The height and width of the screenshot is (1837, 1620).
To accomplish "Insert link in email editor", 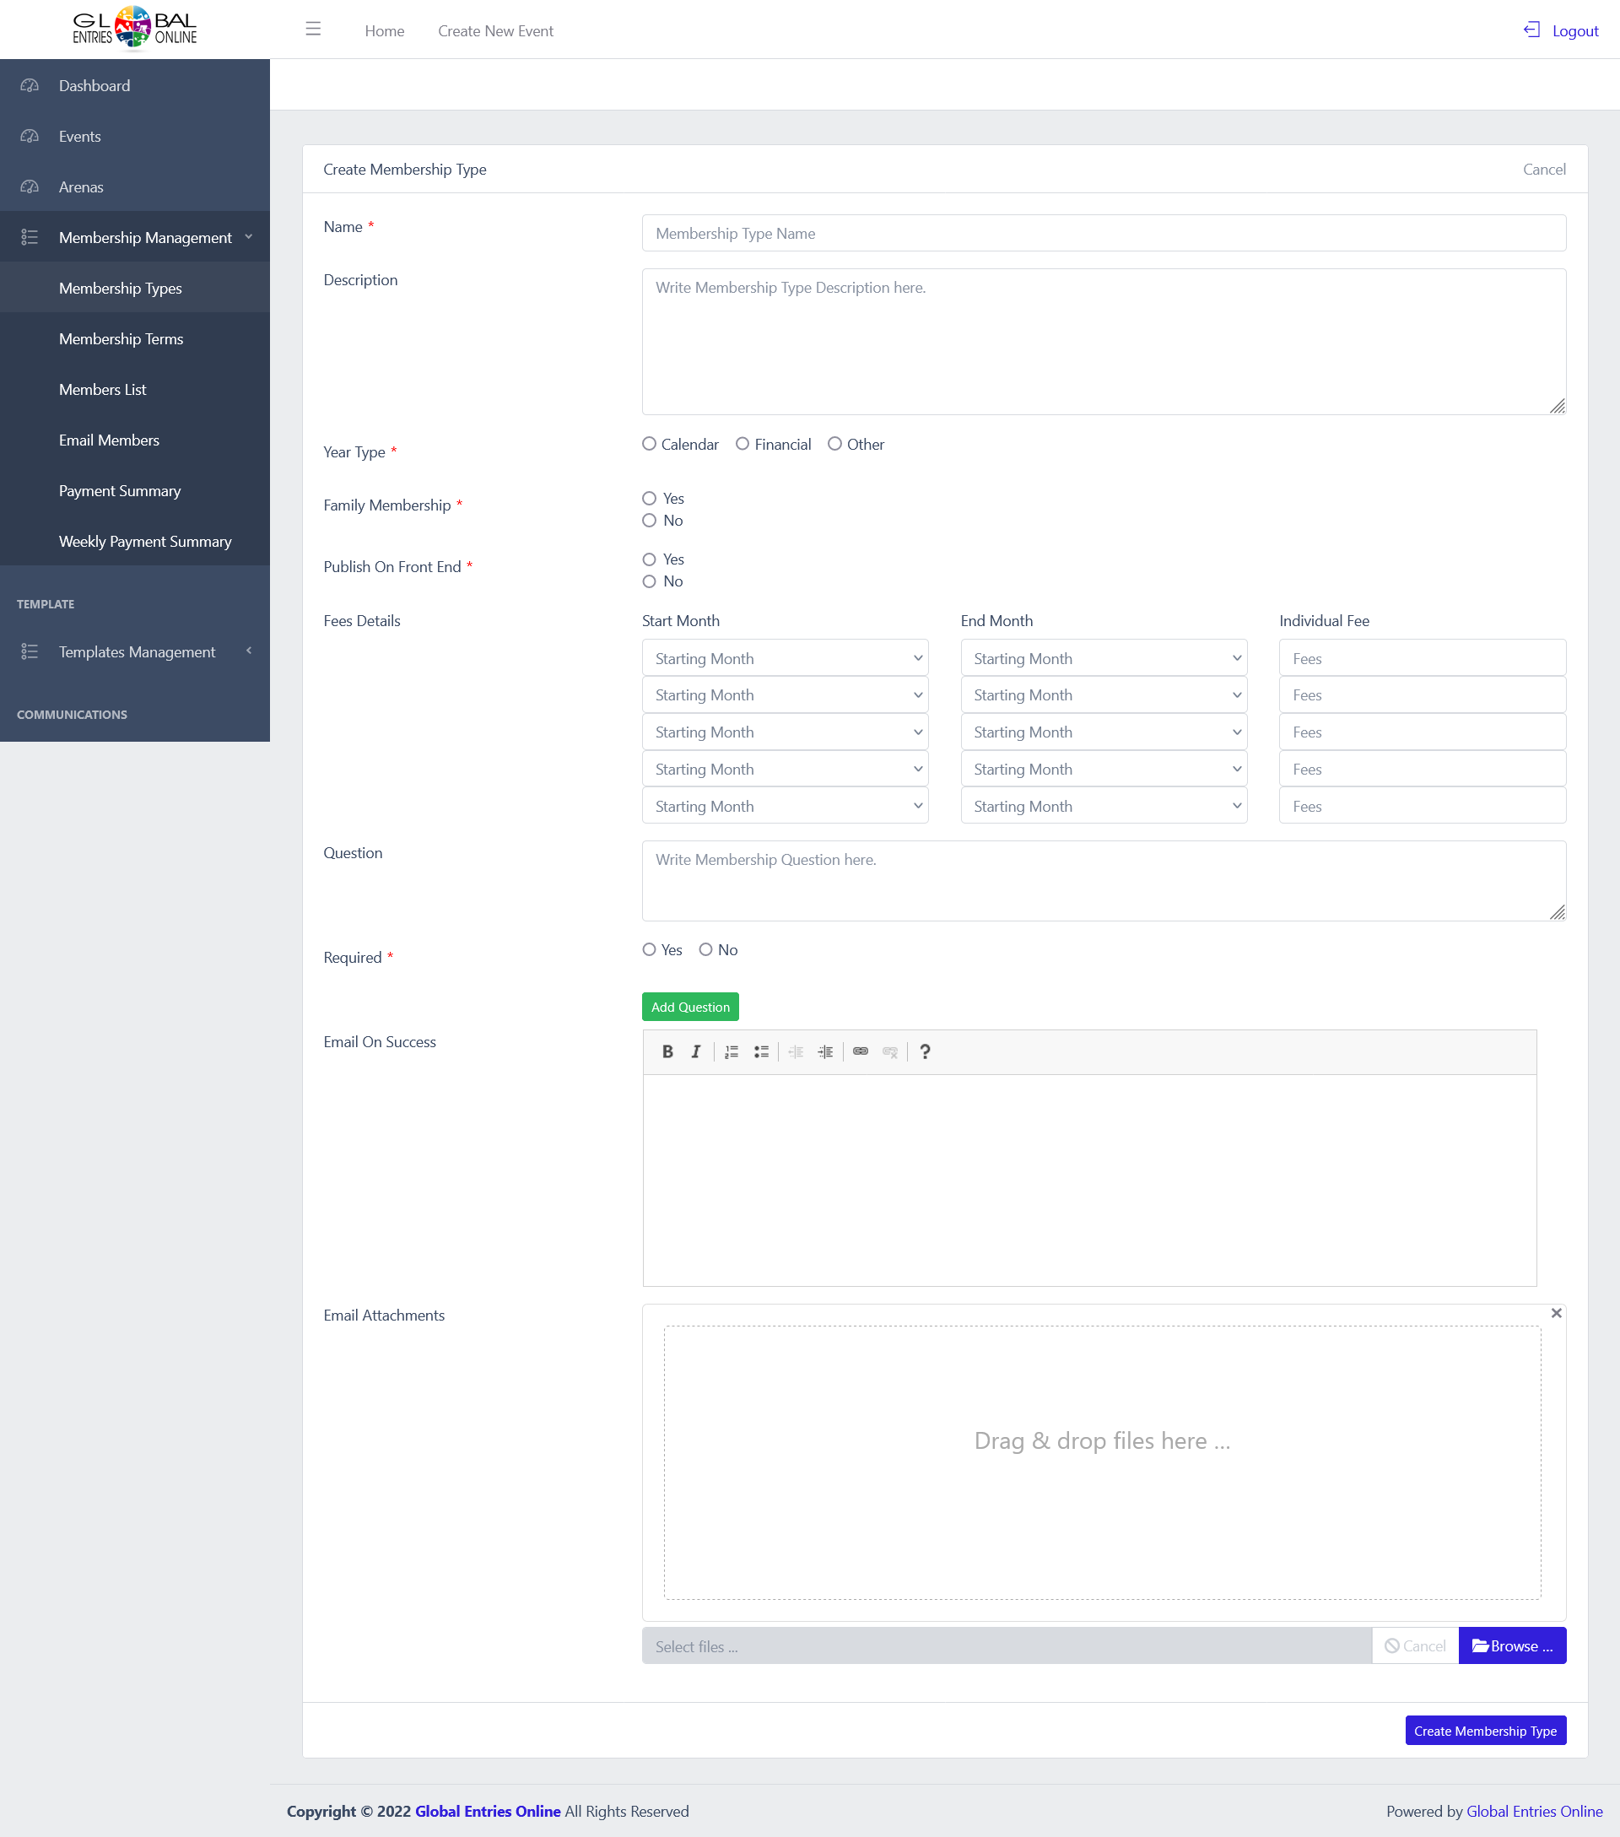I will [860, 1051].
